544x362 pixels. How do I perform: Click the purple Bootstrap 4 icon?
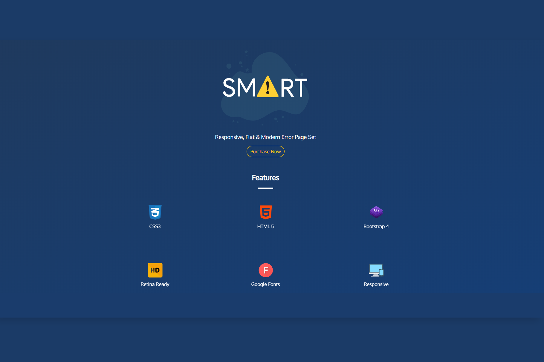pyautogui.click(x=376, y=212)
